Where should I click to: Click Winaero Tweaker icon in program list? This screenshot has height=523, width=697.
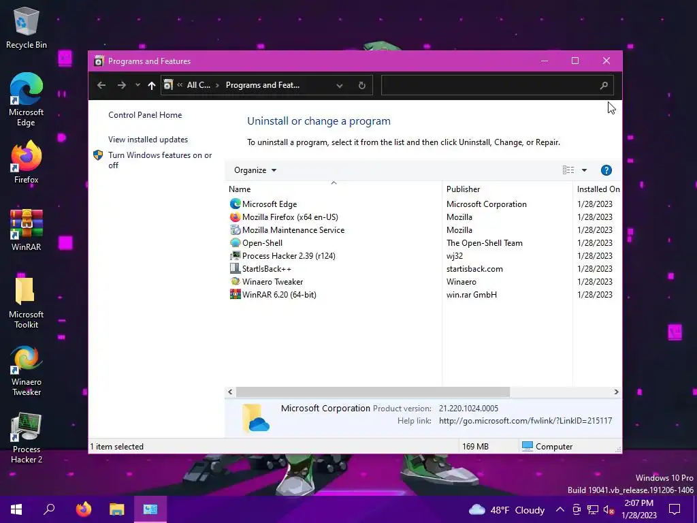[x=235, y=281]
